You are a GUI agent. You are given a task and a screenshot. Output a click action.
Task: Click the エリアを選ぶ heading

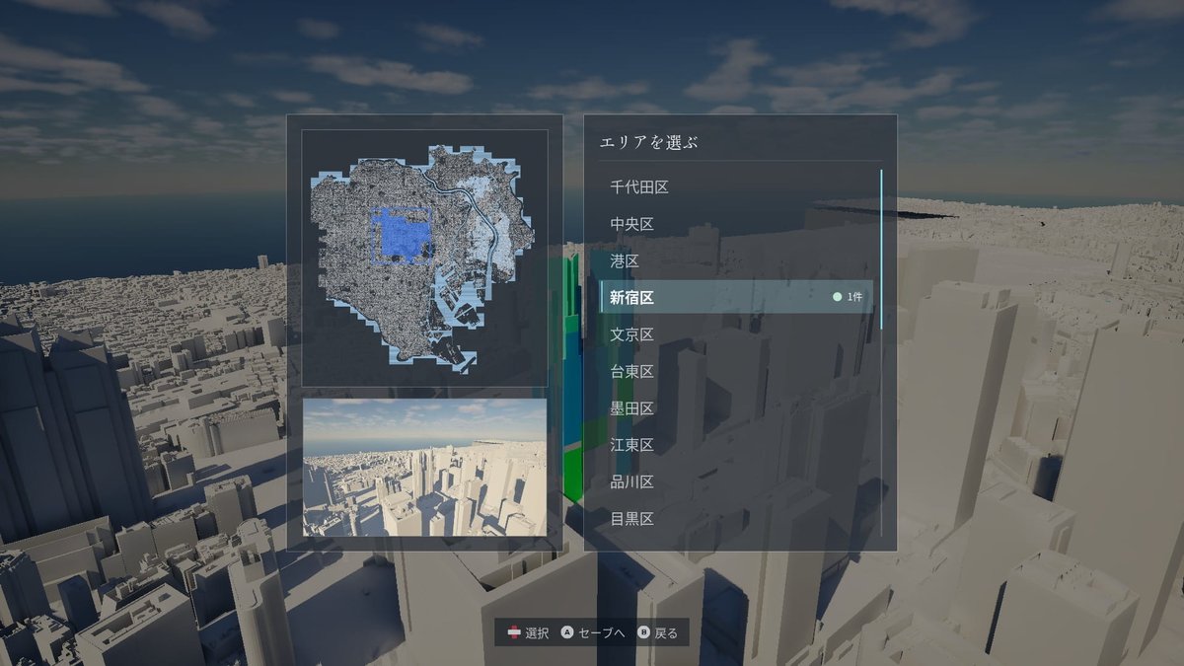tap(648, 142)
